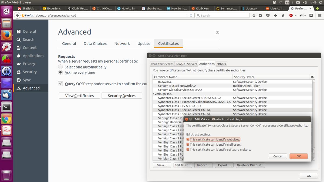This screenshot has height=182, width=324.
Task: Click the Adblock Plus ABP icon
Action: (x=291, y=15)
